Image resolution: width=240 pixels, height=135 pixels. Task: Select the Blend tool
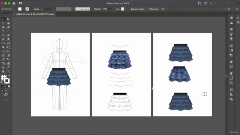pyautogui.click(x=8, y=59)
